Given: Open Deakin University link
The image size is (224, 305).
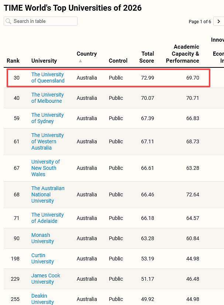Looking at the screenshot, I should pos(42,299).
